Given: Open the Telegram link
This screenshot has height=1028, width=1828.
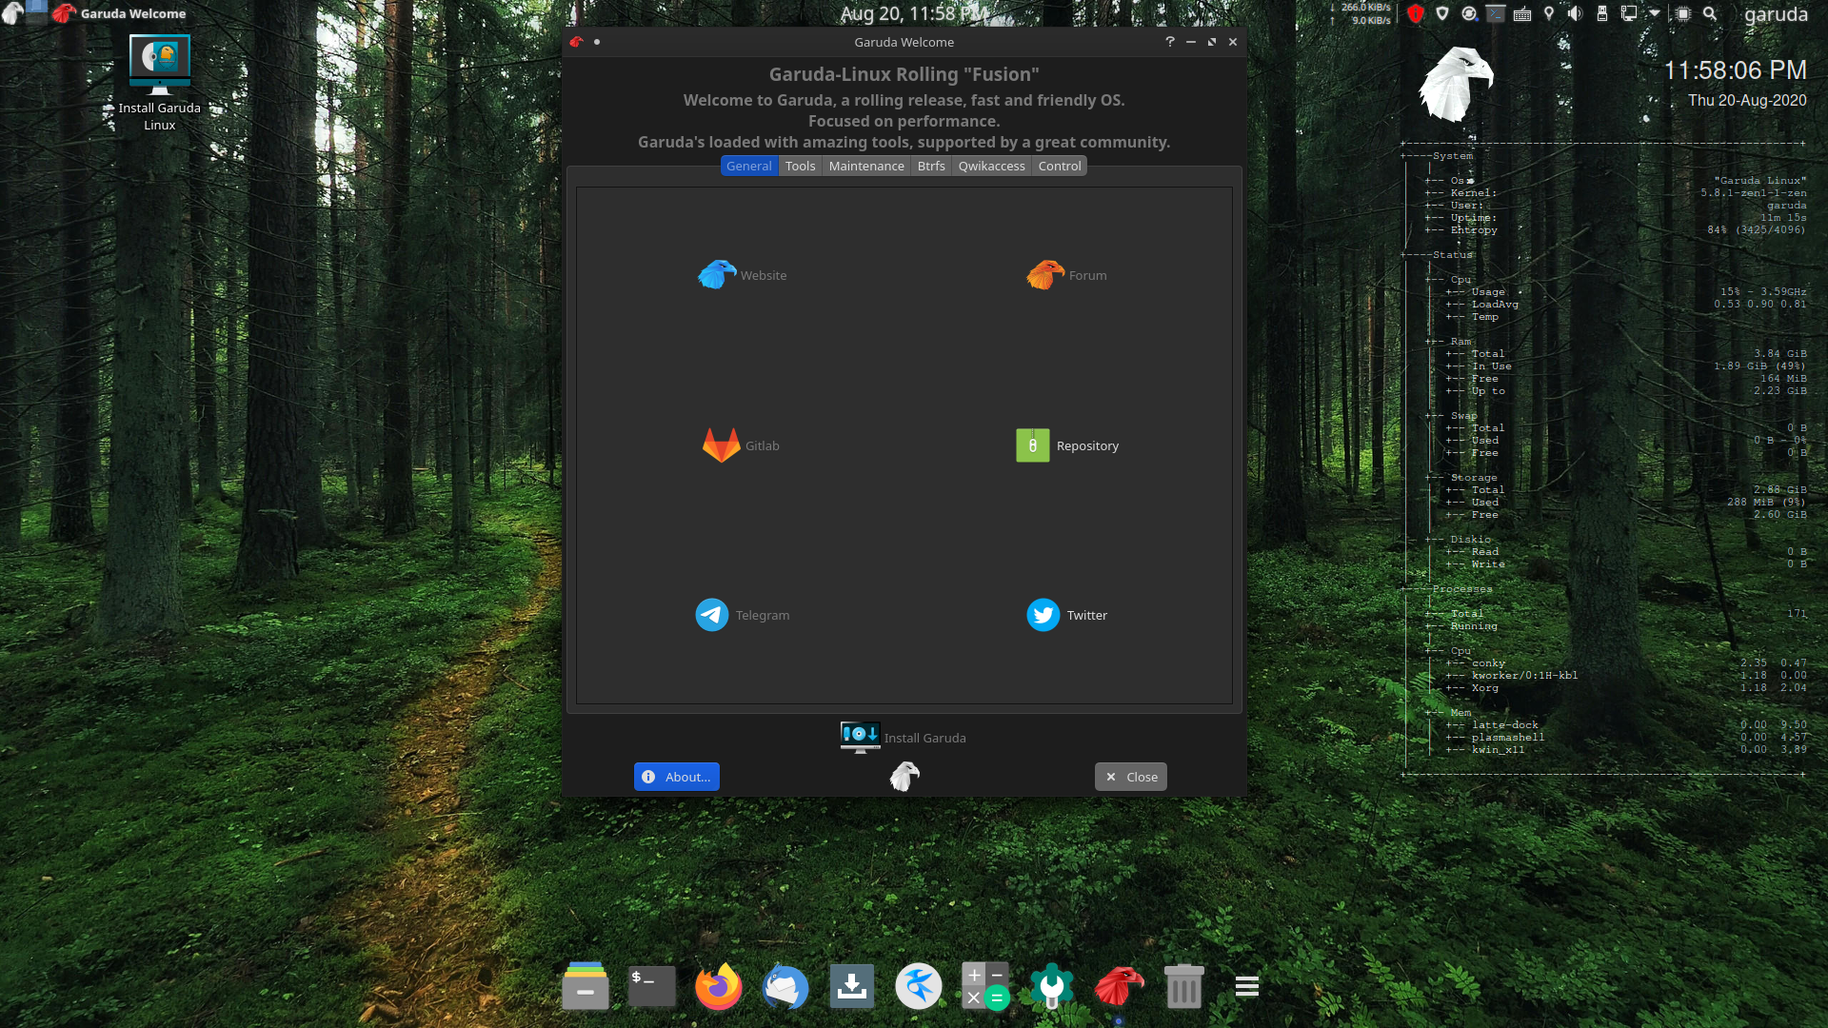Looking at the screenshot, I should 742,615.
